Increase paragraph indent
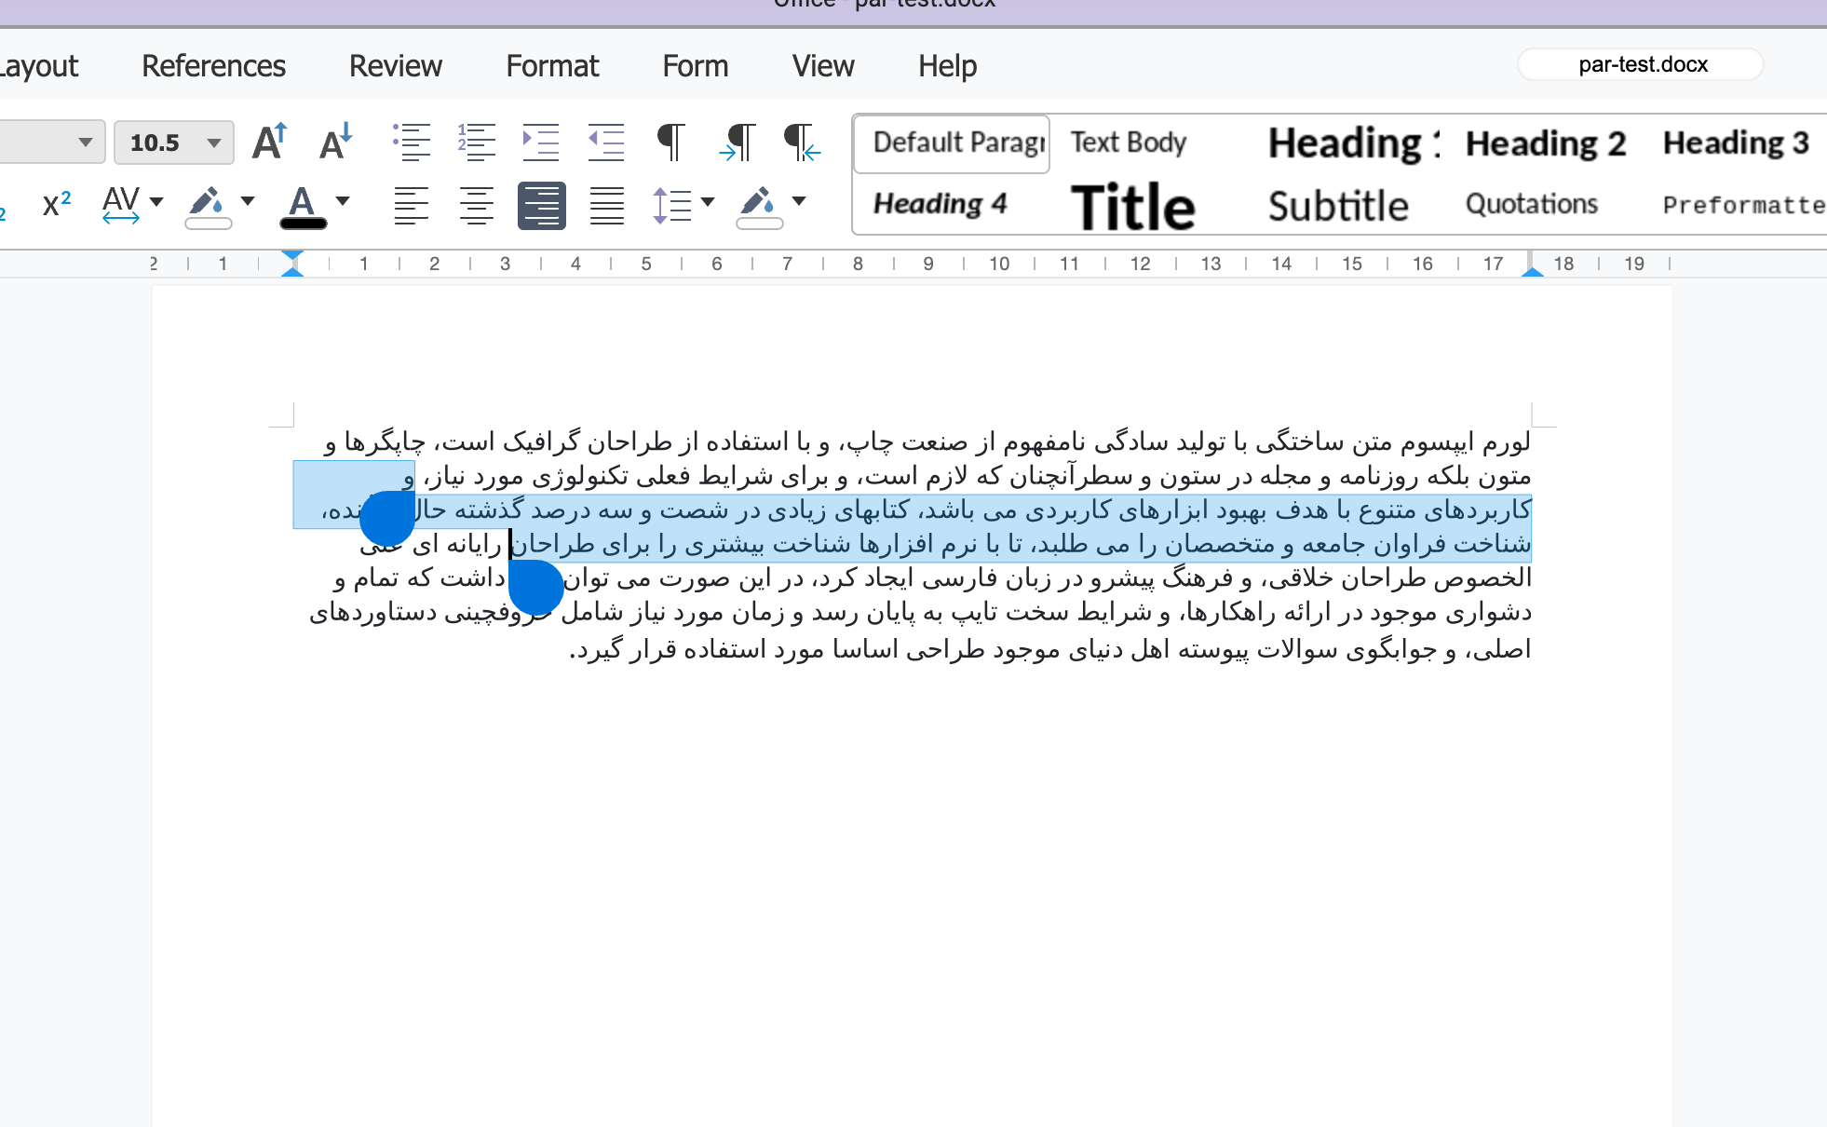 (541, 143)
